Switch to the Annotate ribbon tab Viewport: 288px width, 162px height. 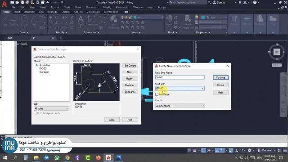coord(29,12)
